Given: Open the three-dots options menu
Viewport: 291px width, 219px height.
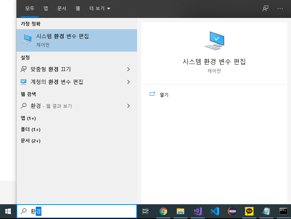Looking at the screenshot, I should [x=280, y=8].
